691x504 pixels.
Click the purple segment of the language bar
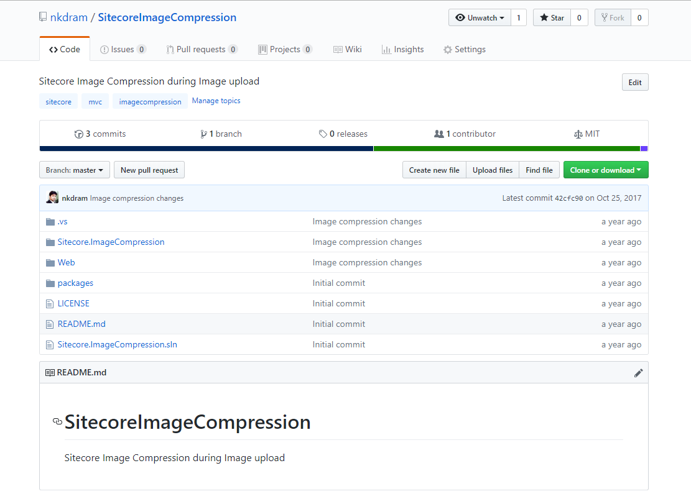point(644,149)
